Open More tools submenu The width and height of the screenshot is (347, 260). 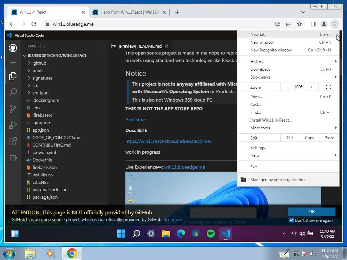pos(288,128)
